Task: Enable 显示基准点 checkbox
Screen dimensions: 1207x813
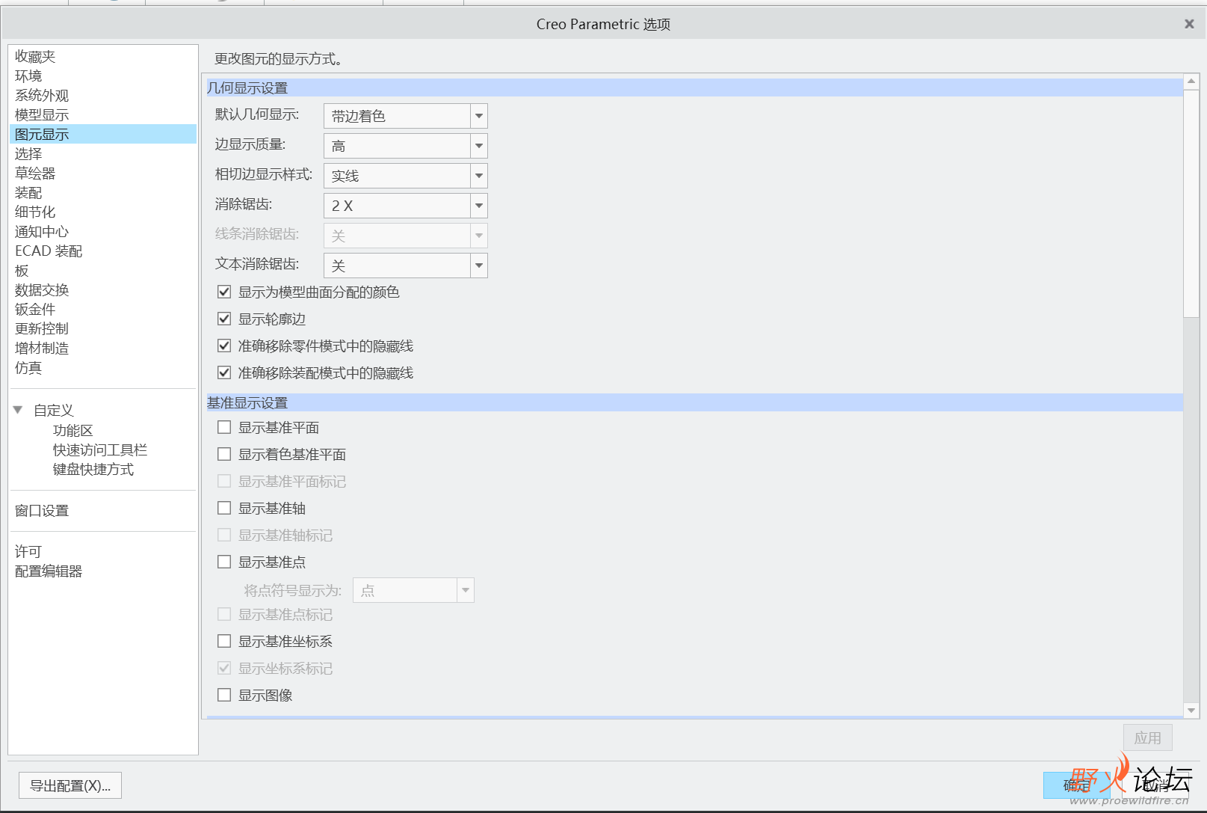Action: [224, 562]
